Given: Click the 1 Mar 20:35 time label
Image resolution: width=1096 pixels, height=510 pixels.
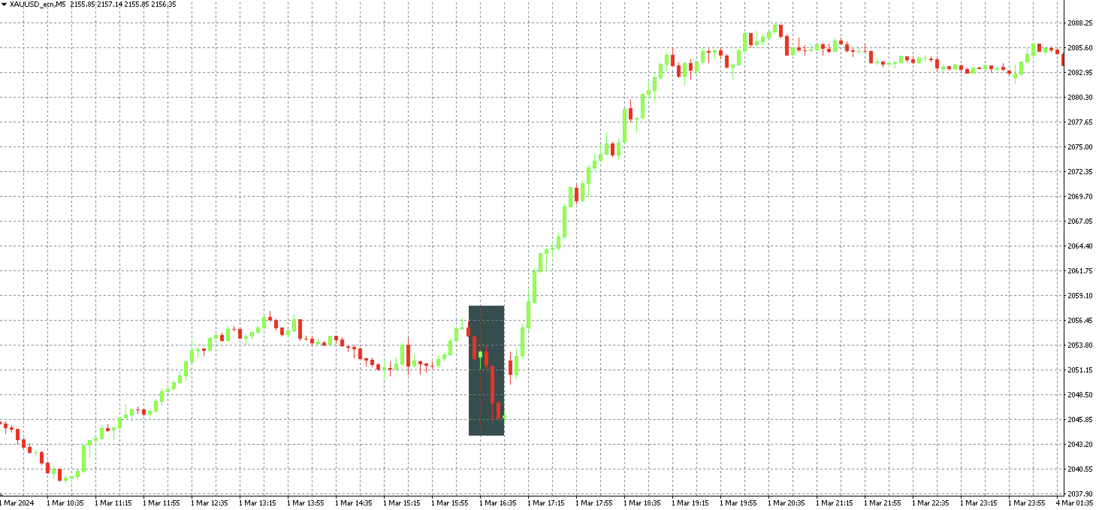Looking at the screenshot, I should [786, 503].
